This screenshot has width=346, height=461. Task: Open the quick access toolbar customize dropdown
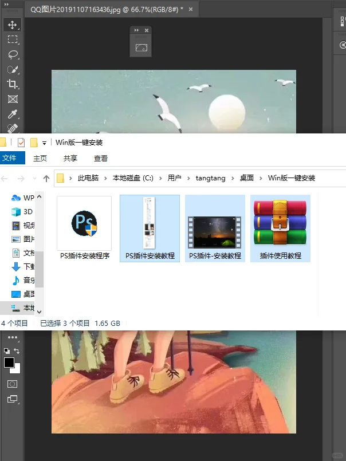(x=44, y=143)
